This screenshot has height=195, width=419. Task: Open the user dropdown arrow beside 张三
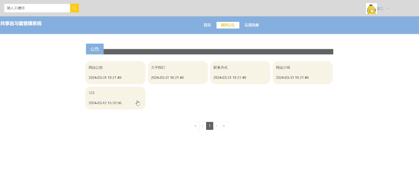(x=388, y=9)
